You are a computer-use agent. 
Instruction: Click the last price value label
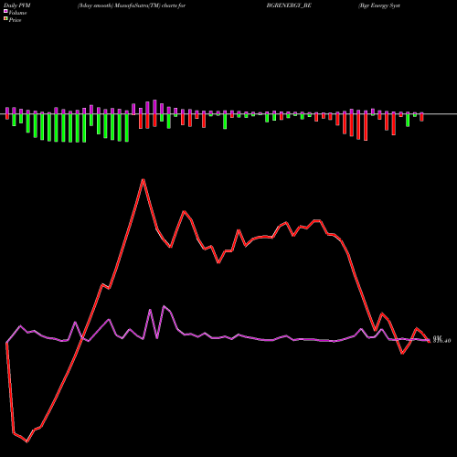coord(441,341)
